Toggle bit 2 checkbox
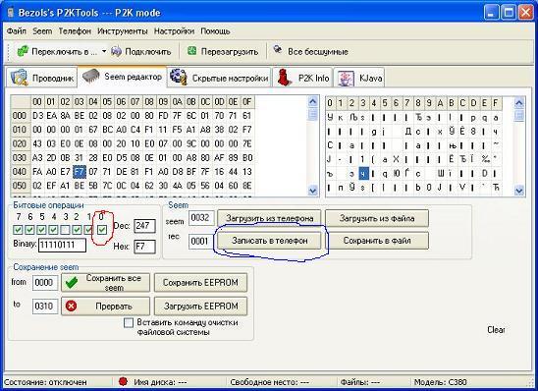Image resolution: width=538 pixels, height=391 pixels. [x=77, y=229]
